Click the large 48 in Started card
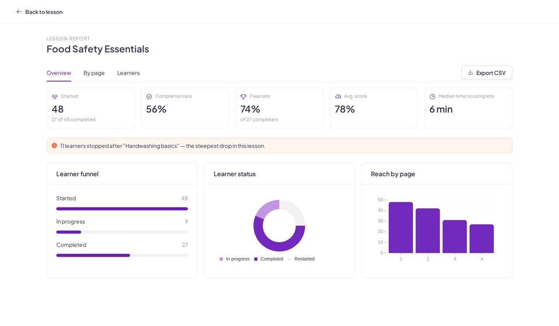 coord(58,109)
